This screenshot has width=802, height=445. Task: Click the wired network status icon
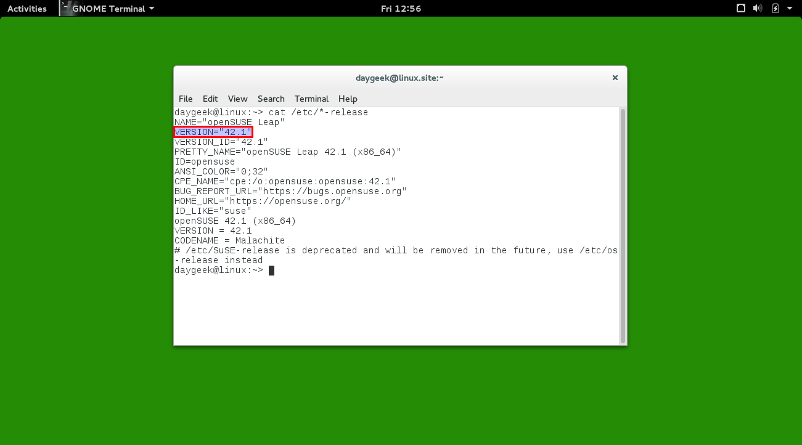tap(741, 9)
